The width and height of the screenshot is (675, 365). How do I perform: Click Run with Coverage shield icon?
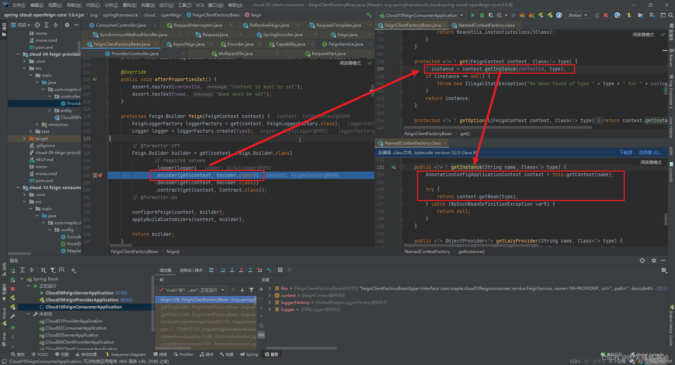491,15
